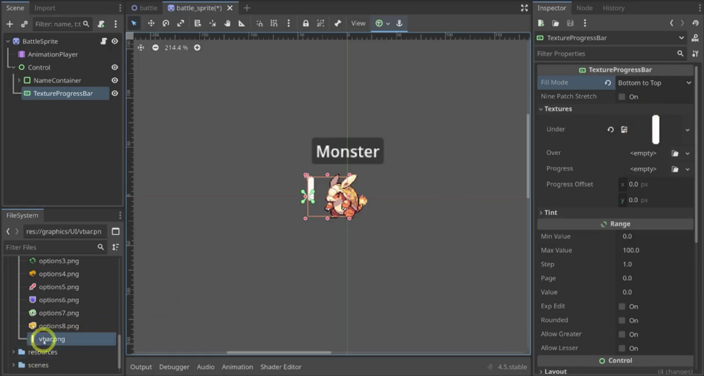Open the View menu in viewport toolbar
The image size is (704, 376).
tap(358, 23)
